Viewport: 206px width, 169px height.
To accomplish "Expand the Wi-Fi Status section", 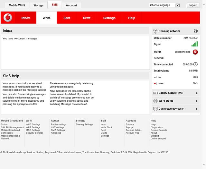I will point(196,101).
